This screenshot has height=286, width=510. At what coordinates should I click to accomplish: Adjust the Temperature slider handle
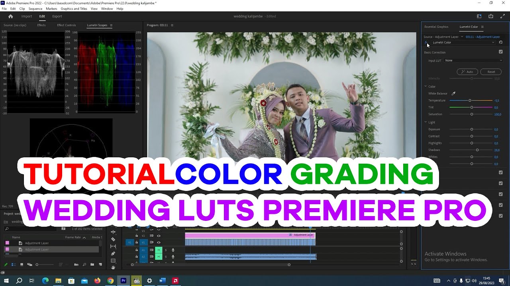pos(470,100)
